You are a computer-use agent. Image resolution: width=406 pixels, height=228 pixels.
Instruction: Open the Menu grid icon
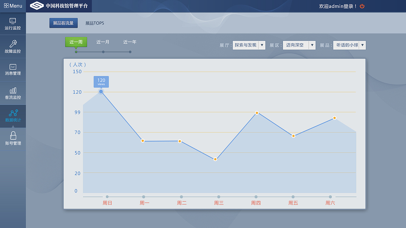(x=6, y=6)
